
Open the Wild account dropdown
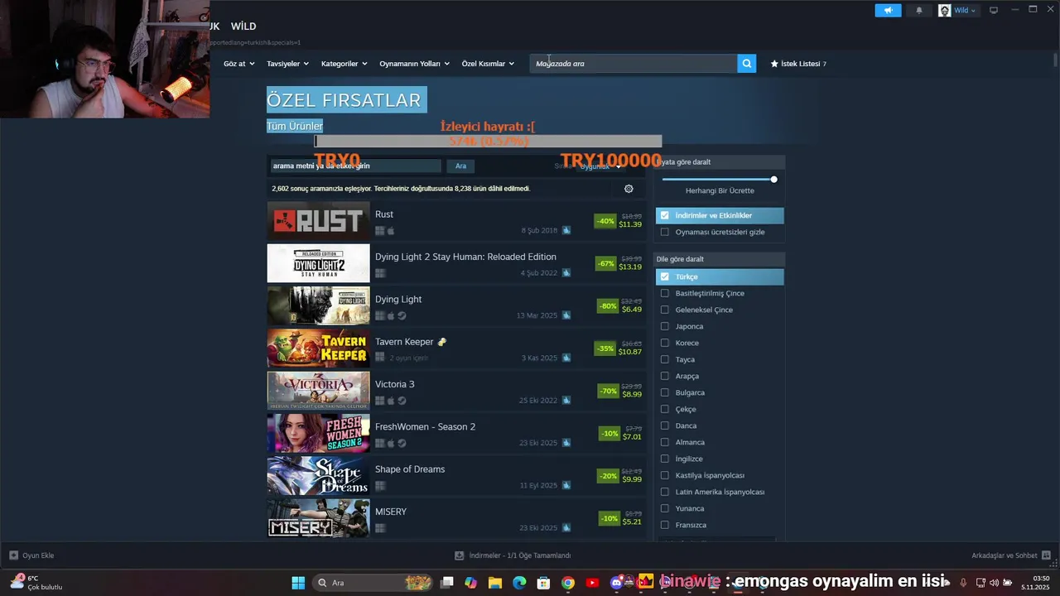click(965, 11)
